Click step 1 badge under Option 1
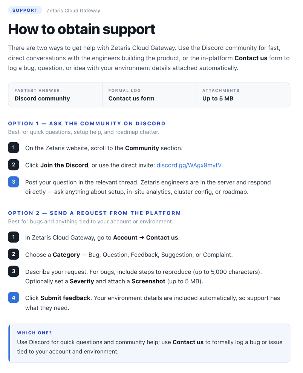Screen dimensions: 303x373 point(14,147)
